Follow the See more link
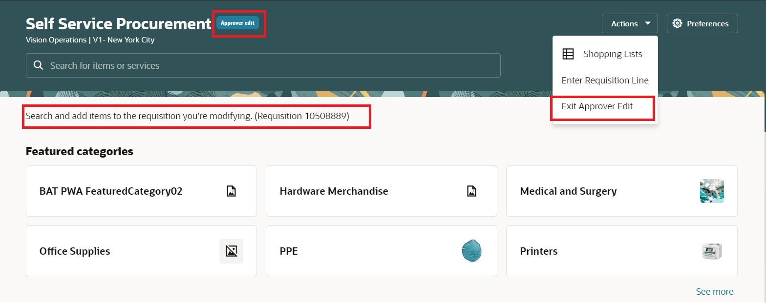 pyautogui.click(x=714, y=292)
